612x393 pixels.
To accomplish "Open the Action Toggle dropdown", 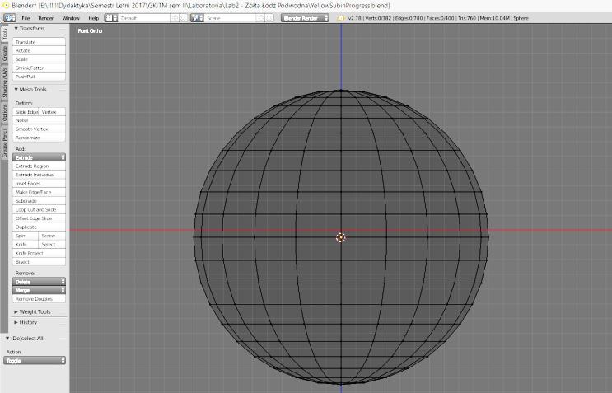I will (x=35, y=361).
